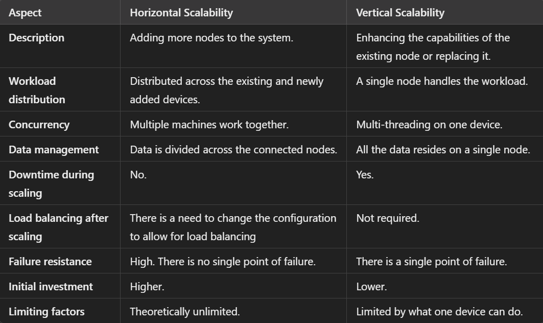Viewport: 543px width, 323px height.
Task: Select the Failure resistance row label
Action: coord(50,262)
